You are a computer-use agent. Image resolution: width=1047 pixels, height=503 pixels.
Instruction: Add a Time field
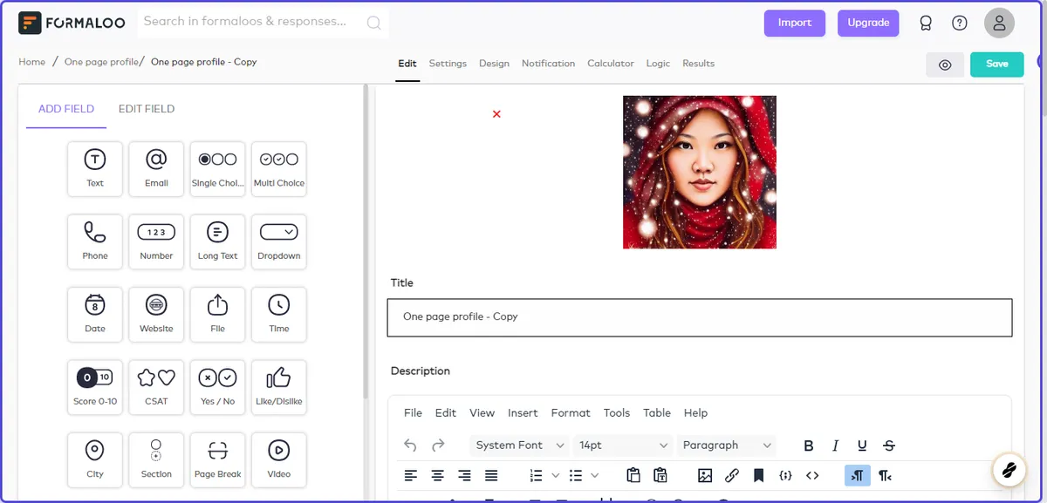click(x=279, y=315)
